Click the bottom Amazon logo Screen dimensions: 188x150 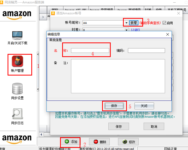click(x=17, y=139)
